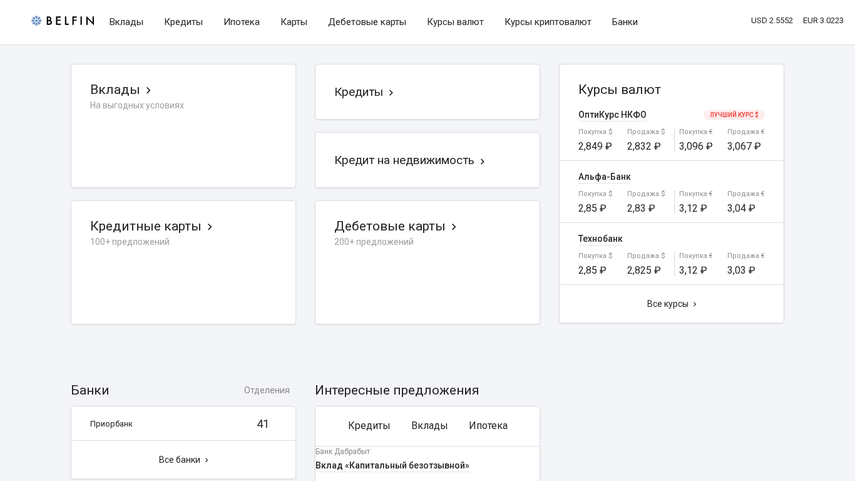Switch to the Кредиты tab in Интересные предложения
The width and height of the screenshot is (855, 481).
point(369,426)
